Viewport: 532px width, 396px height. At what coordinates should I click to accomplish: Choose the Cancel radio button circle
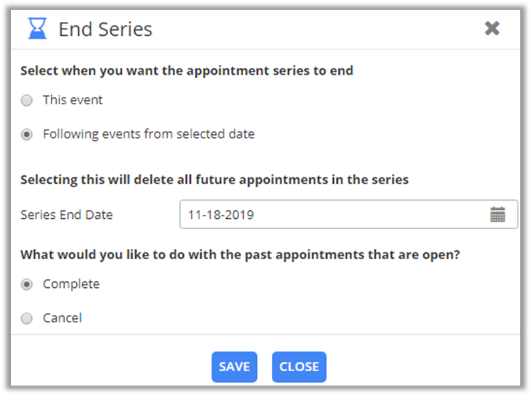coord(27,318)
